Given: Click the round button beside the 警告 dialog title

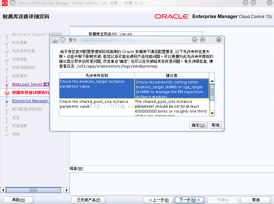Looking at the screenshot, I should (63, 40).
